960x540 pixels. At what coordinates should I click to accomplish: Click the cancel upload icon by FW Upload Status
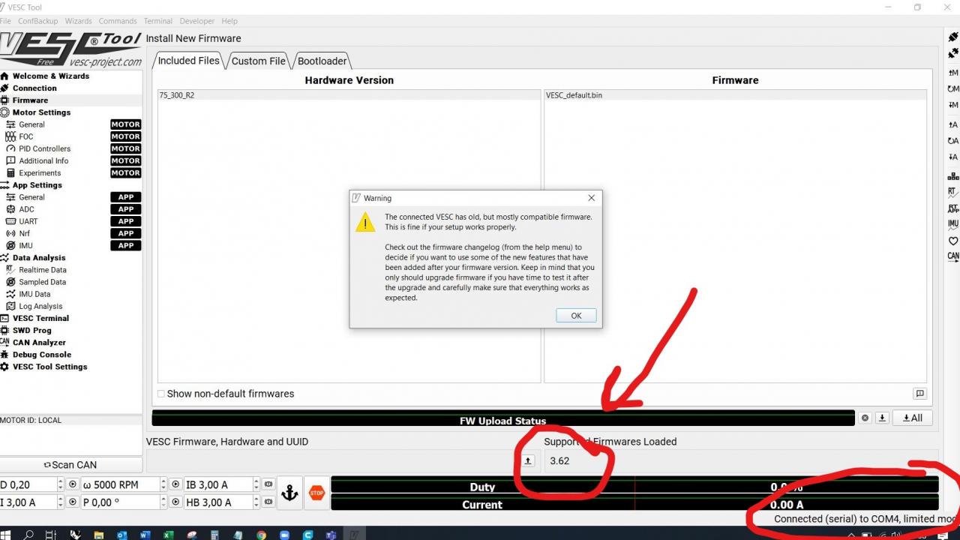pos(865,418)
